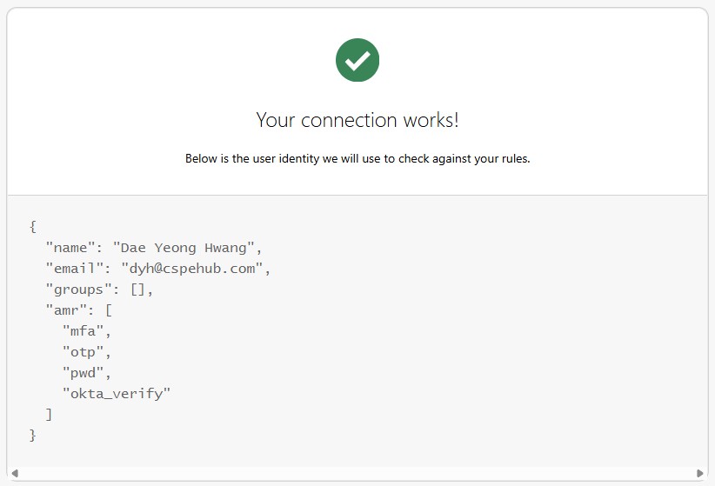715x486 pixels.
Task: Click the 'Your connection works!' heading
Action: pyautogui.click(x=357, y=120)
